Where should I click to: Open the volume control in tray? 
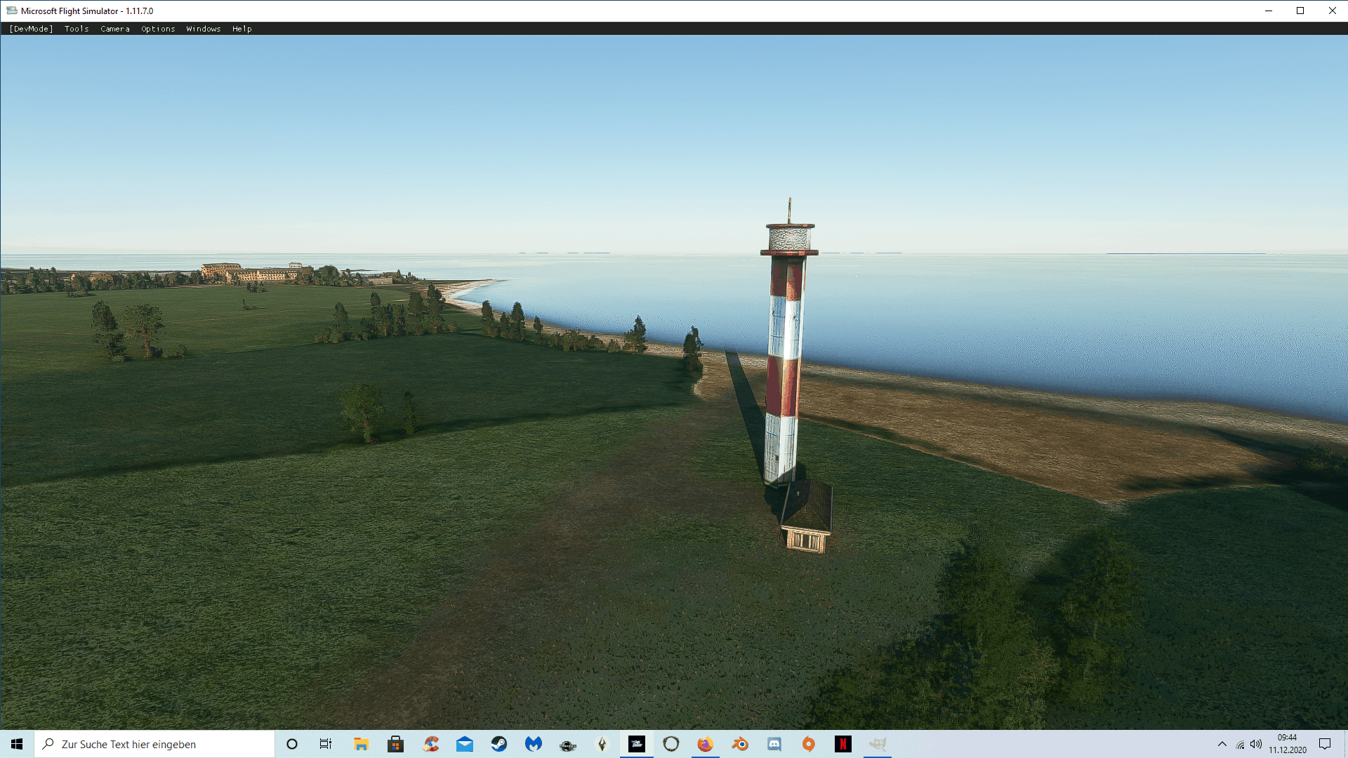pos(1256,744)
